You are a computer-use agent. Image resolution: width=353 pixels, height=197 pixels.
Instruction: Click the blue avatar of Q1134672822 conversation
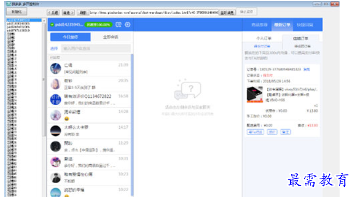tap(55, 99)
